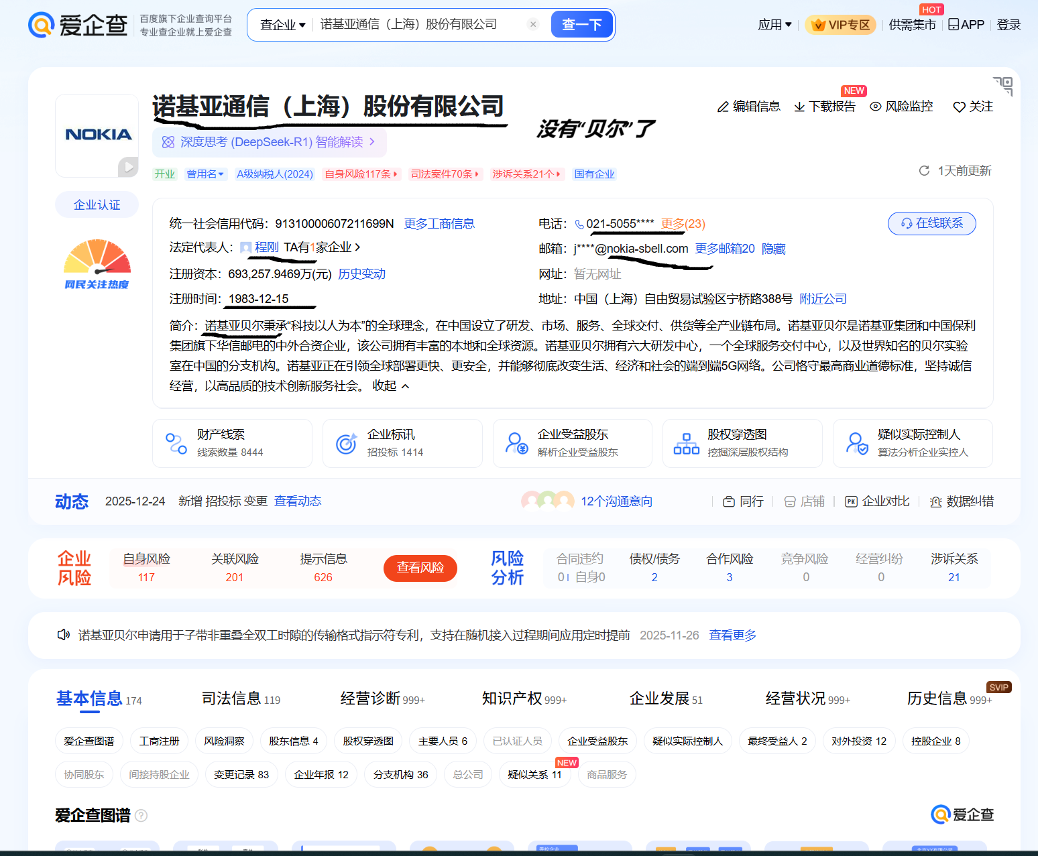Screen dimensions: 1038x856
Task: Play the company video on Nokia logo
Action: coord(127,166)
